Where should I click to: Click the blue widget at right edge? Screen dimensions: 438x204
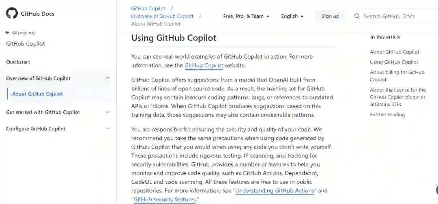pos(436,189)
